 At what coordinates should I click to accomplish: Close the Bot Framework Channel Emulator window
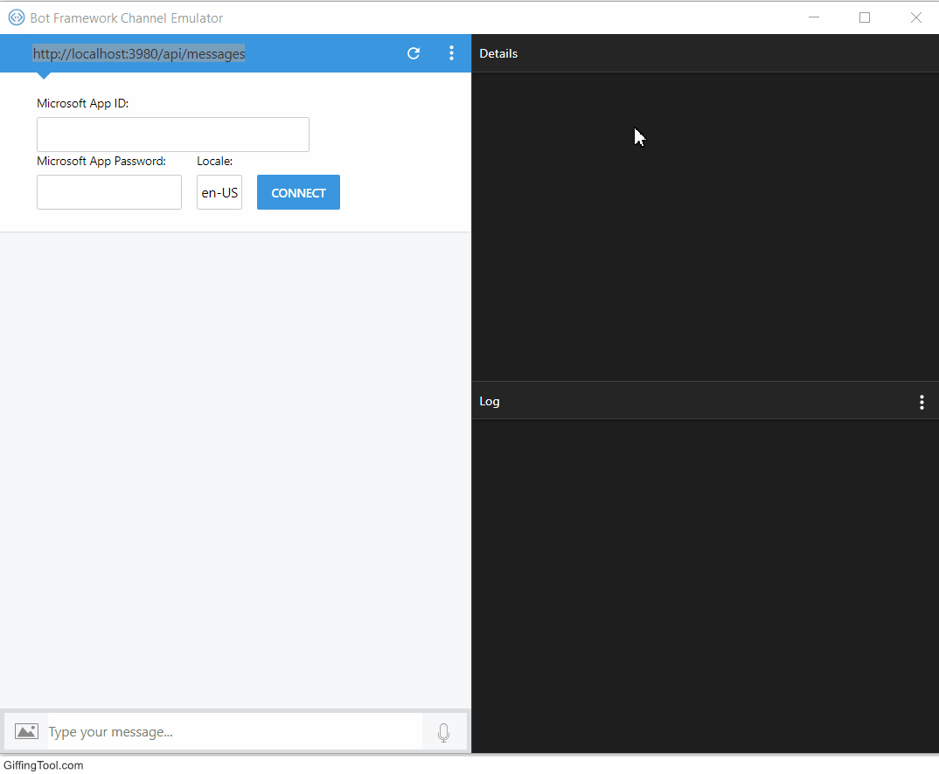915,17
